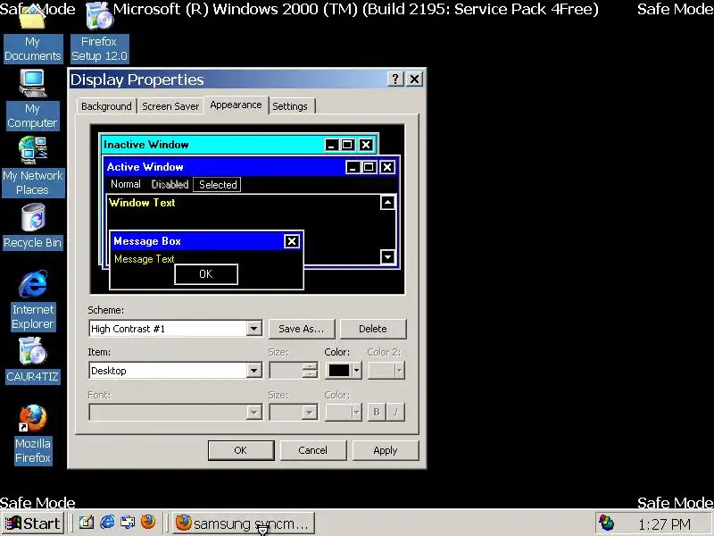Launch Firefox from the quick launch bar
Screen dimensions: 714x536
[x=148, y=523]
